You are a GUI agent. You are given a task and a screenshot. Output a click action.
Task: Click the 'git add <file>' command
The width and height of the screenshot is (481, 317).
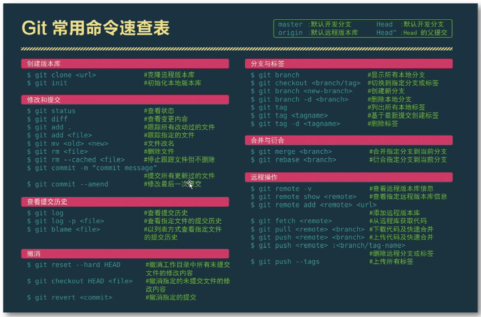coord(59,135)
